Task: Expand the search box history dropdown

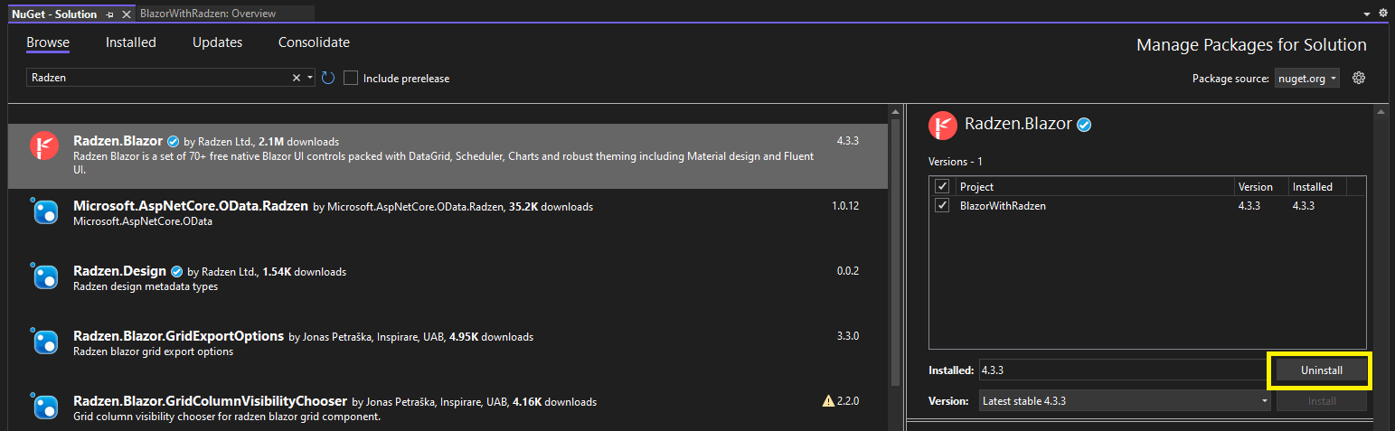Action: tap(310, 79)
